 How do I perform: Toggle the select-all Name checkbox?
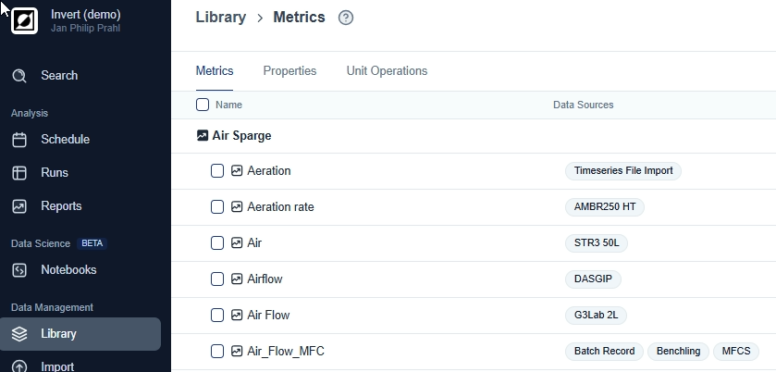[x=203, y=105]
